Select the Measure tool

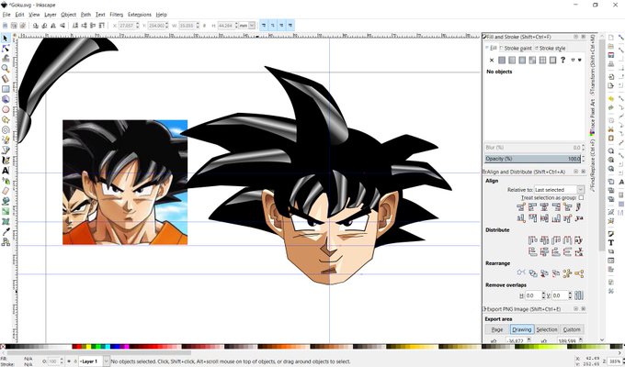(x=6, y=78)
